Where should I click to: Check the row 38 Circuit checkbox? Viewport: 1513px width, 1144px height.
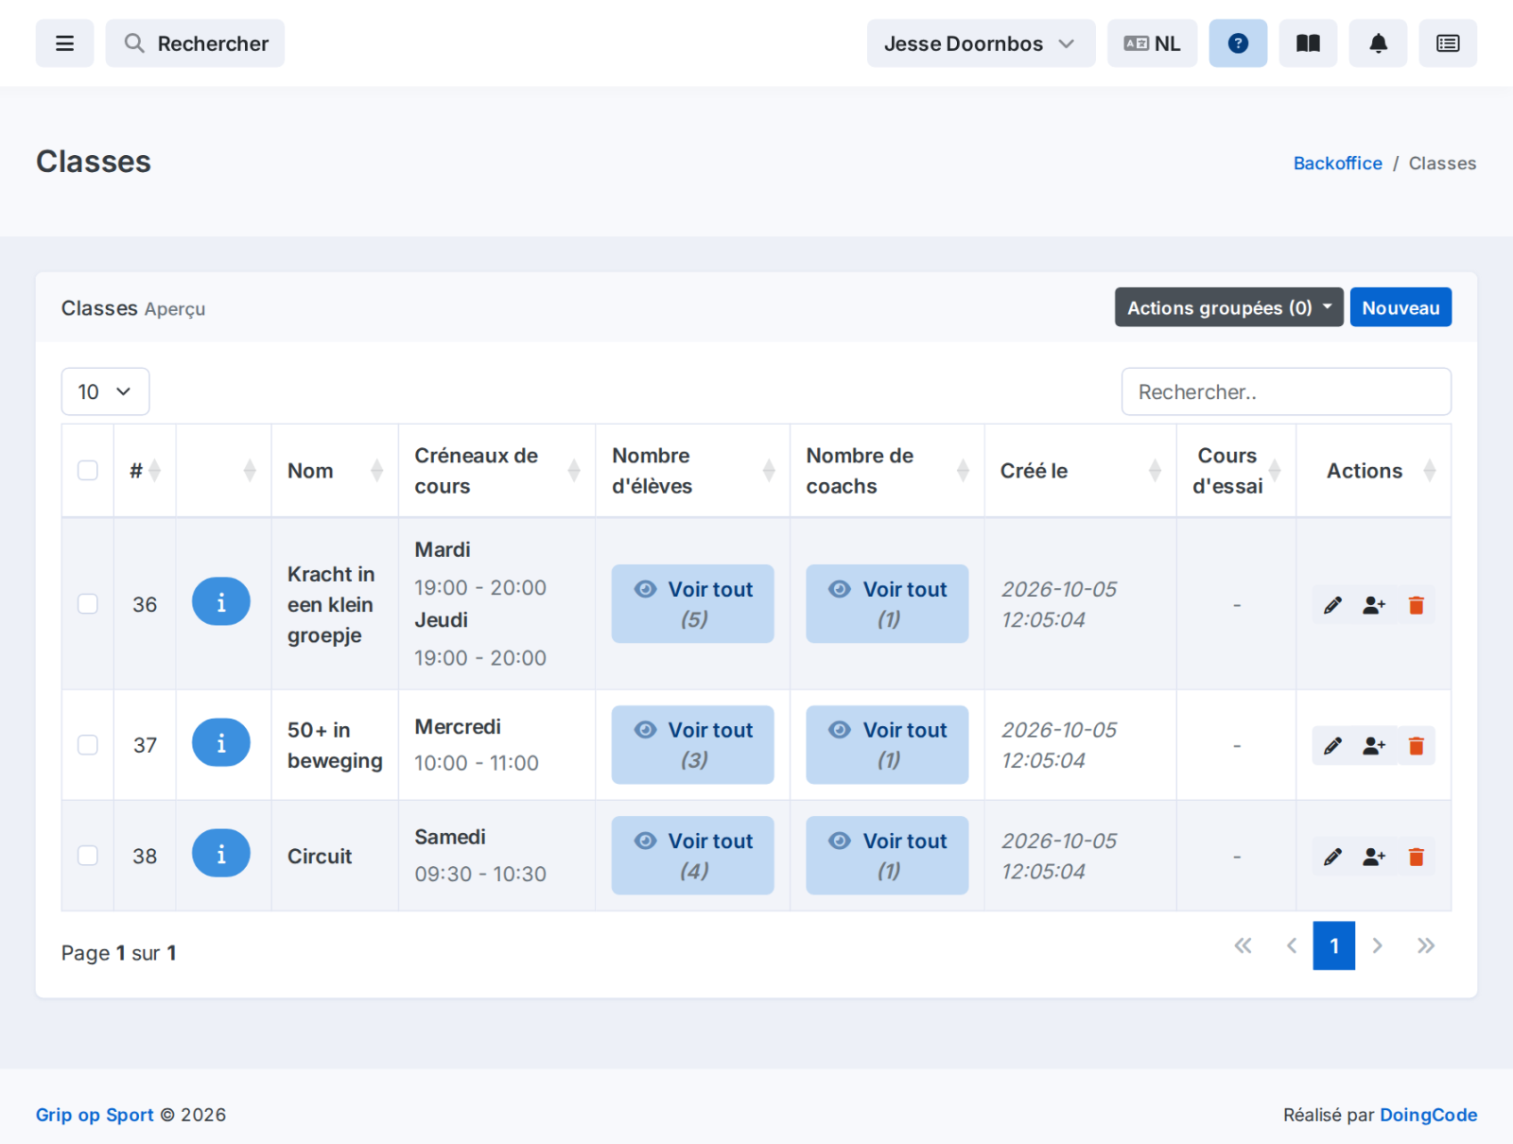88,856
